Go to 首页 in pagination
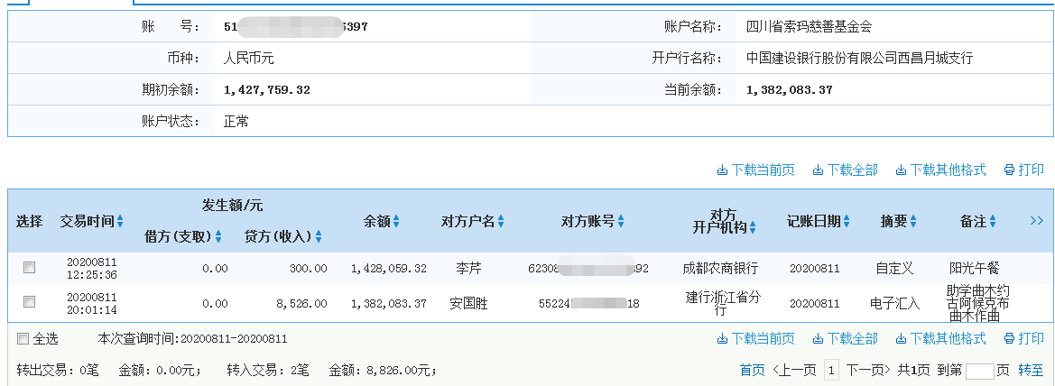Screen dimensions: 1055x386 coord(753,370)
